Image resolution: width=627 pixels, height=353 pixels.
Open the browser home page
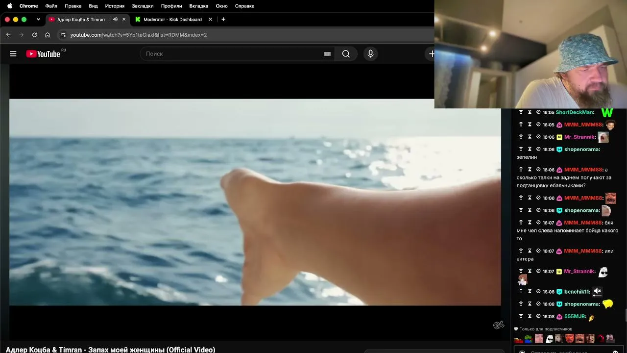pos(48,35)
